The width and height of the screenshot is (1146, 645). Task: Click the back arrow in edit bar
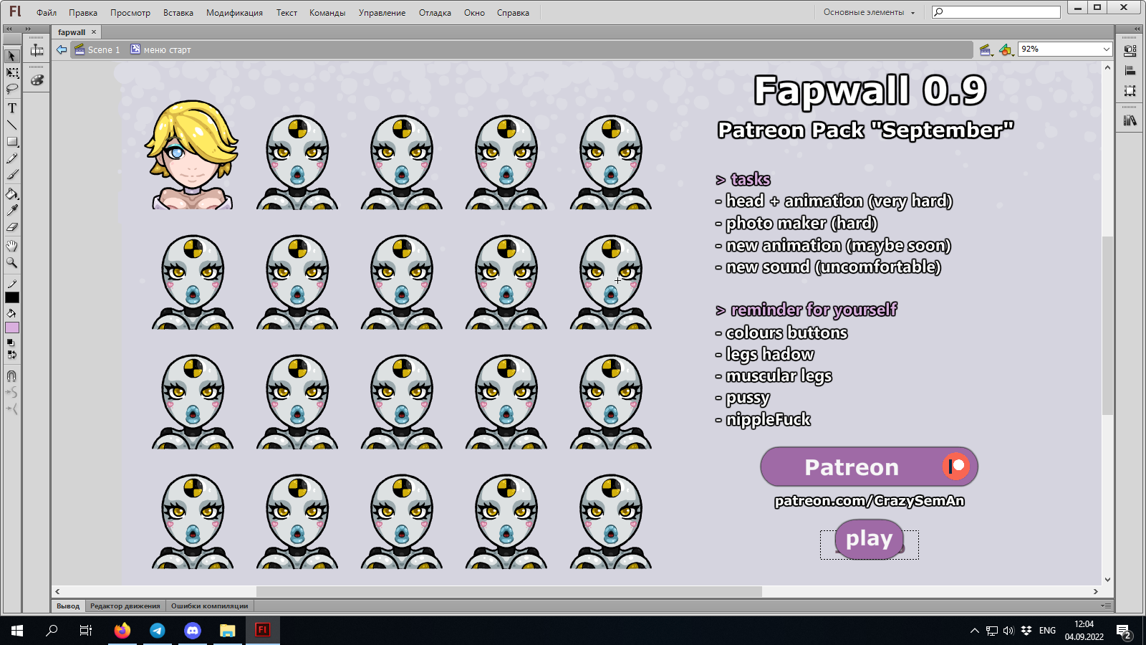pos(62,49)
